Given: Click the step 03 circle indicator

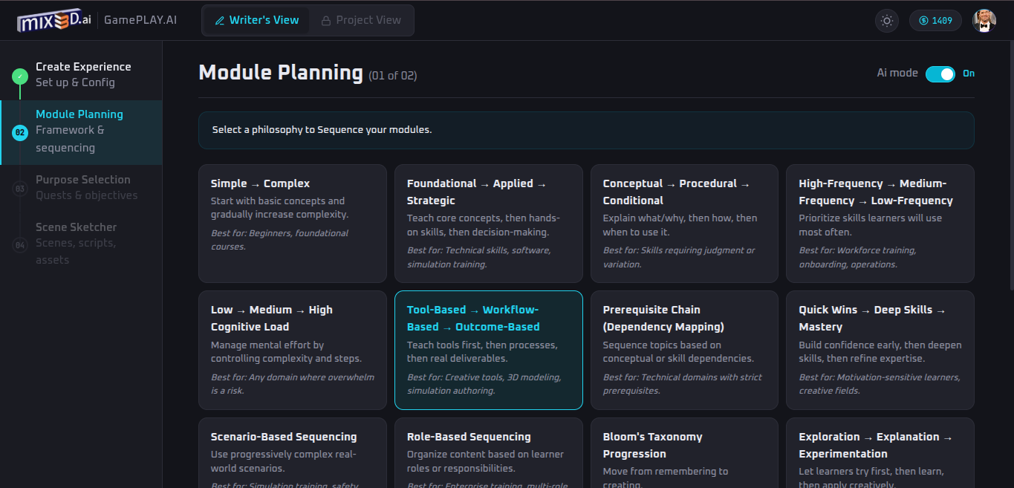Looking at the screenshot, I should pos(20,189).
